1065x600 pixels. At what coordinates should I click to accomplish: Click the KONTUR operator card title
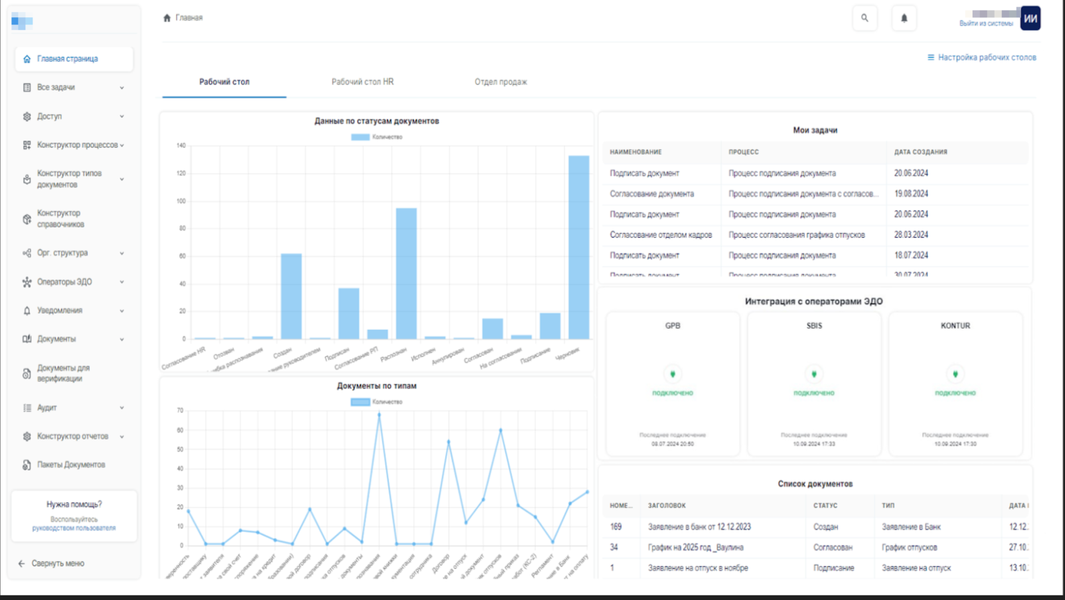point(955,326)
